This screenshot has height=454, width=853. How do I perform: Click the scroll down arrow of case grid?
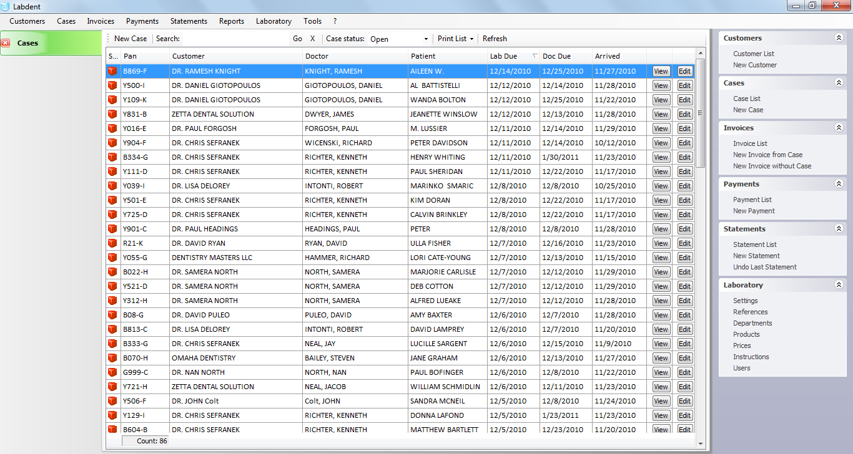[700, 444]
